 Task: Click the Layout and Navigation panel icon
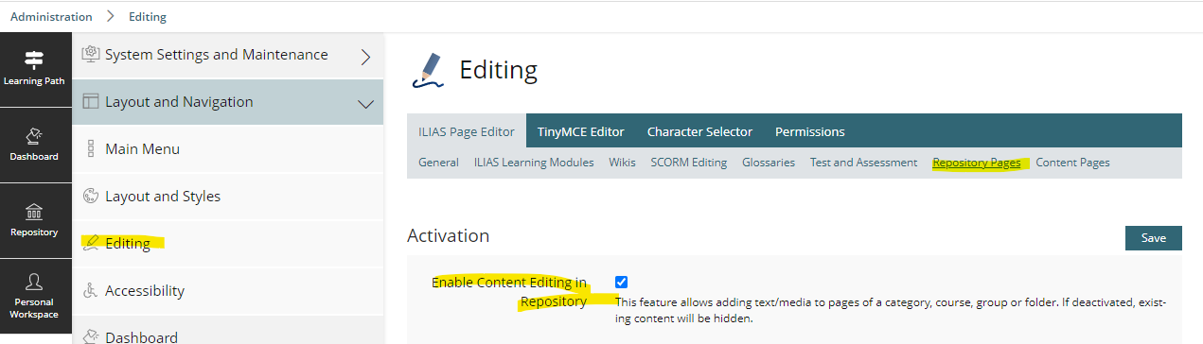[x=91, y=102]
